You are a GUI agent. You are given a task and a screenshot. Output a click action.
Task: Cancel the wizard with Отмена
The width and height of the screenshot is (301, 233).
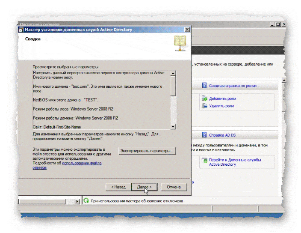point(174,187)
